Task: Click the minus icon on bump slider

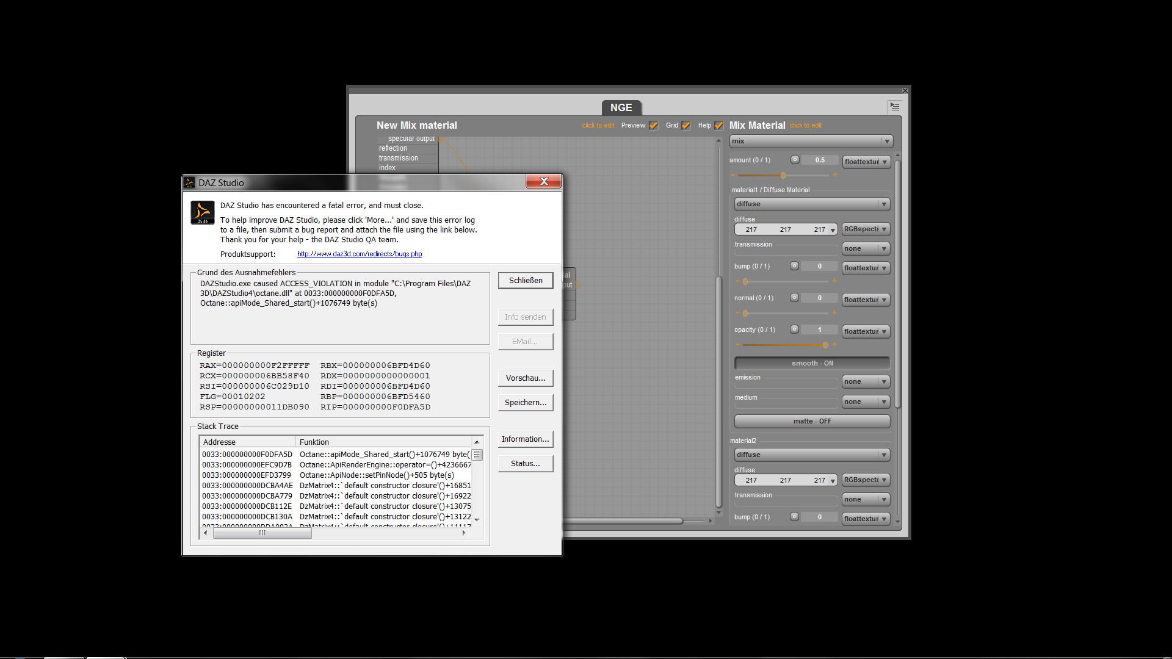Action: [x=737, y=281]
